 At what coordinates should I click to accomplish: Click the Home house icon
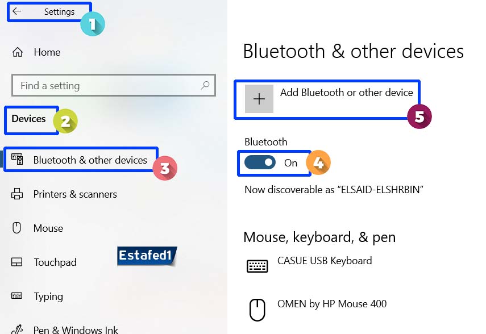click(x=18, y=52)
